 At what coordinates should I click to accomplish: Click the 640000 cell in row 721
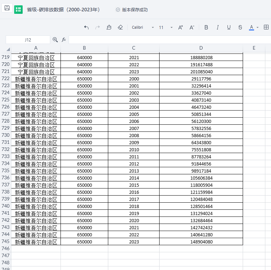tap(84, 72)
